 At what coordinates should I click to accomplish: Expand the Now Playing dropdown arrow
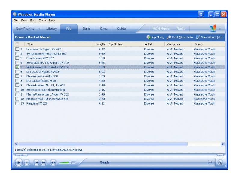coord(39,29)
